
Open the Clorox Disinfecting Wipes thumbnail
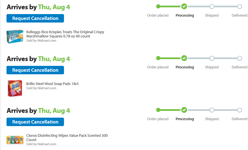[15, 140]
